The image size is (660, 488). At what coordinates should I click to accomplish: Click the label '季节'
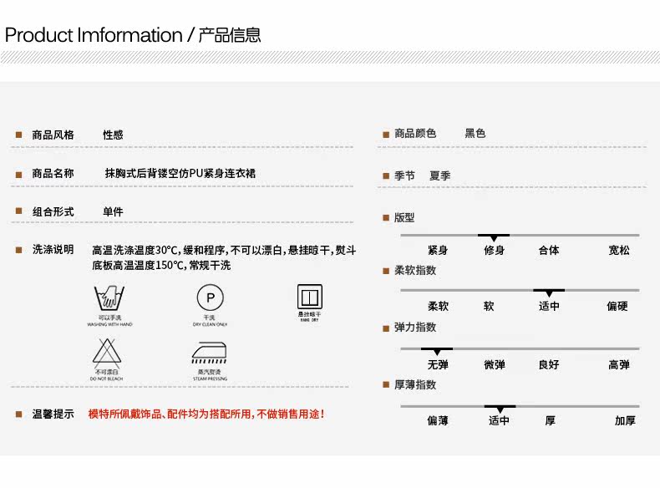tap(404, 175)
